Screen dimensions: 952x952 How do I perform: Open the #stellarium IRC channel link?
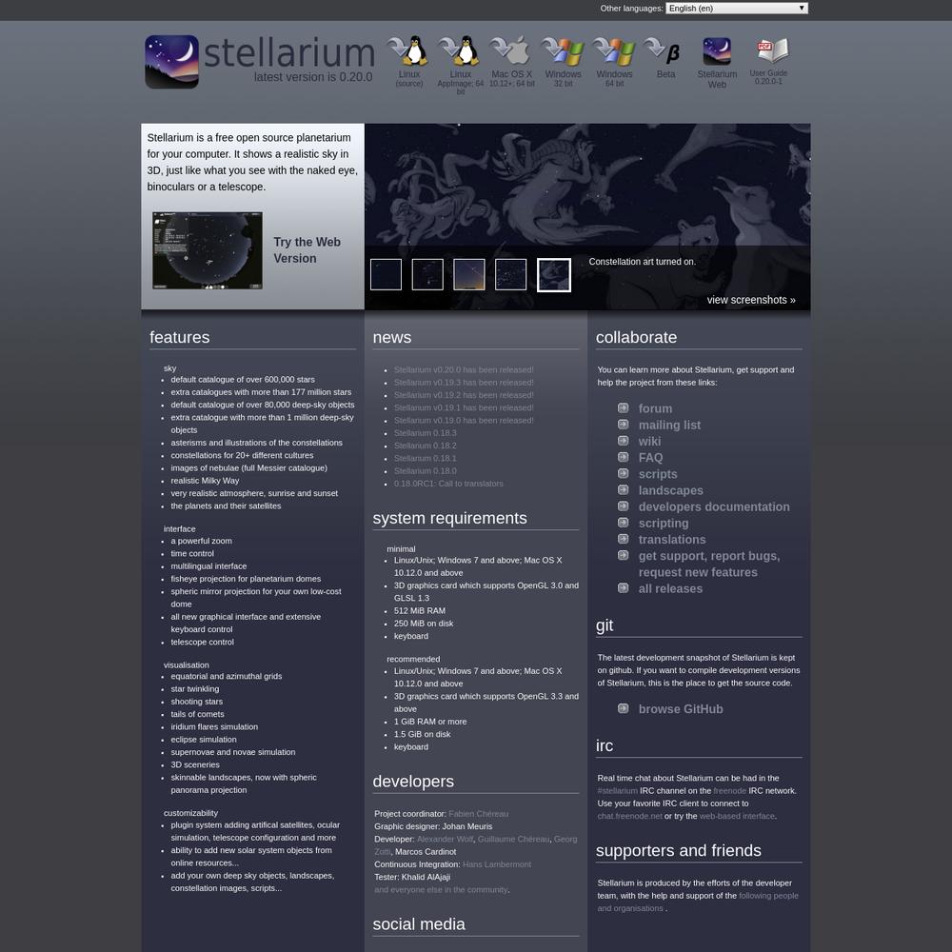click(x=618, y=791)
